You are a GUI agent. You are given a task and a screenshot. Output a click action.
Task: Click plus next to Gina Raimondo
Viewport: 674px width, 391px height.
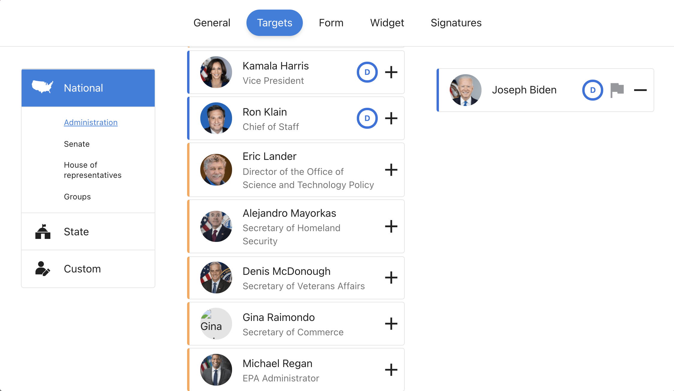pos(391,324)
